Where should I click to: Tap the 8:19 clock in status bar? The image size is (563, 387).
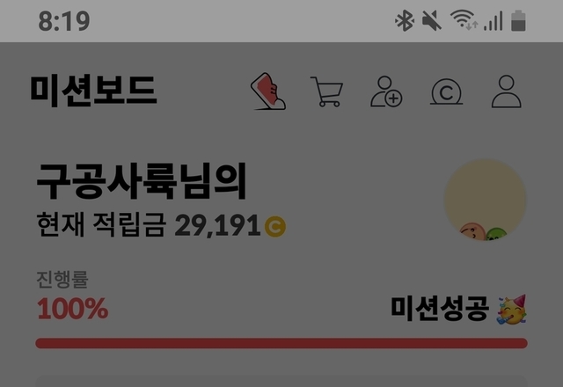(x=64, y=21)
